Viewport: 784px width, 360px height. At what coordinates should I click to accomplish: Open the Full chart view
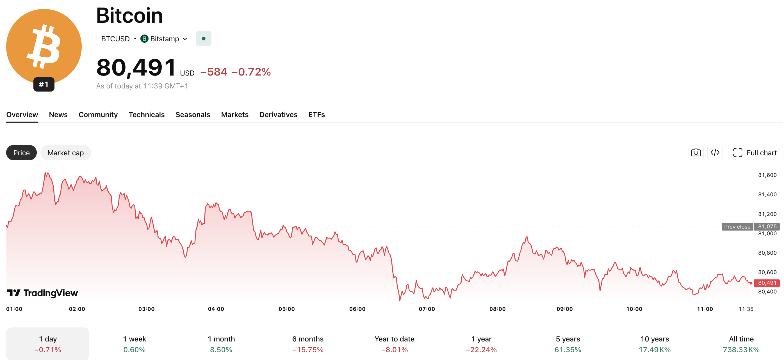(755, 152)
